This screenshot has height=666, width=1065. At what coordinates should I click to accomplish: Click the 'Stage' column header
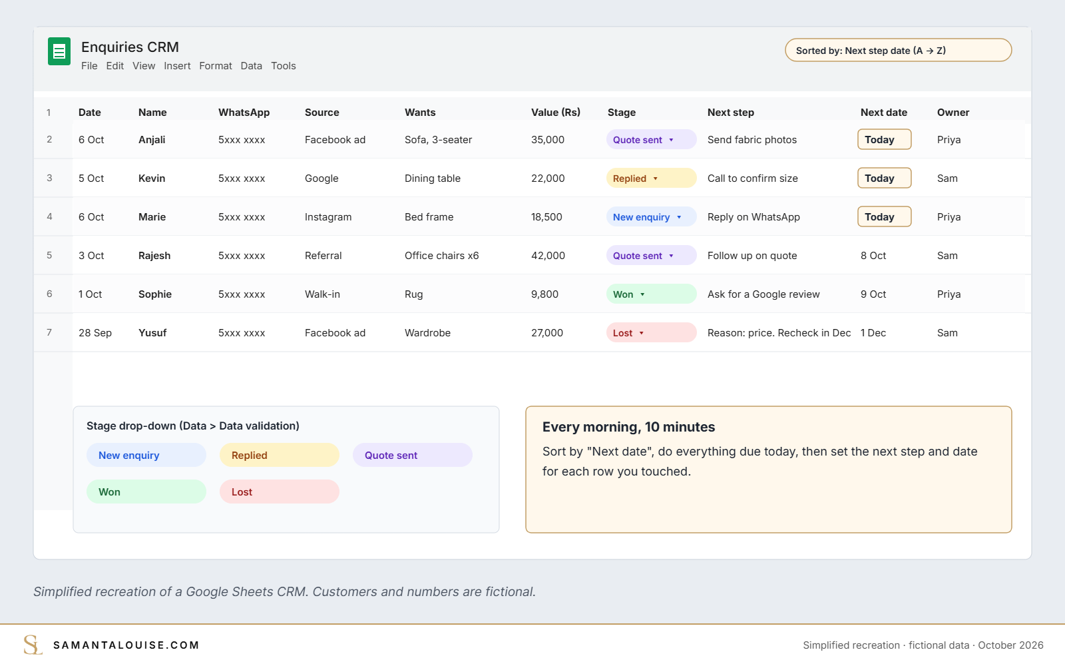click(622, 113)
